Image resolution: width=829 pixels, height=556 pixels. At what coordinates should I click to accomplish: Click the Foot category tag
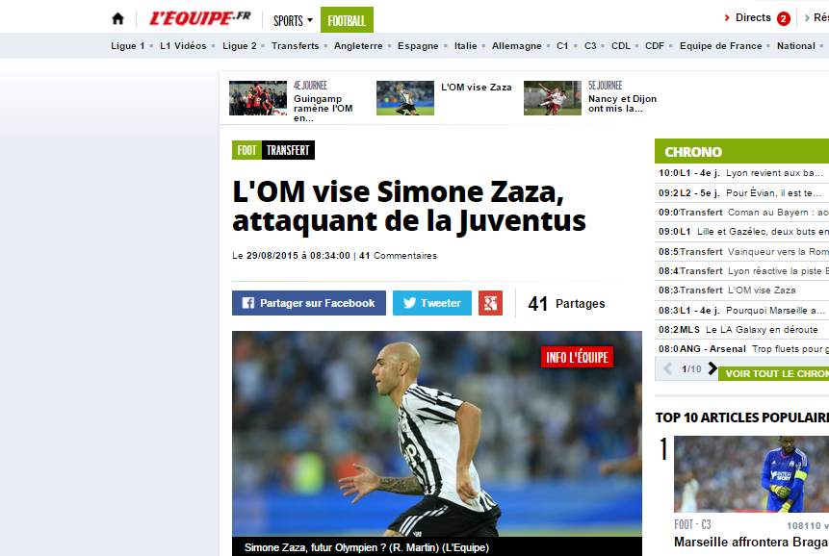click(x=246, y=150)
